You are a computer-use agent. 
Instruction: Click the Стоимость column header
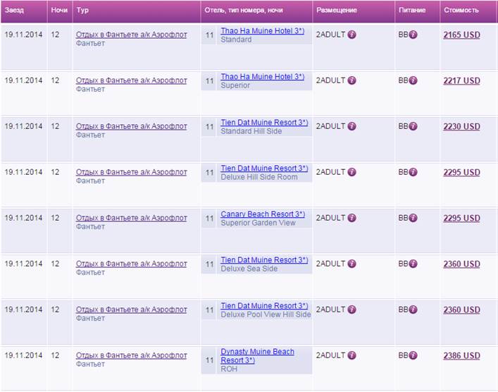pyautogui.click(x=461, y=11)
